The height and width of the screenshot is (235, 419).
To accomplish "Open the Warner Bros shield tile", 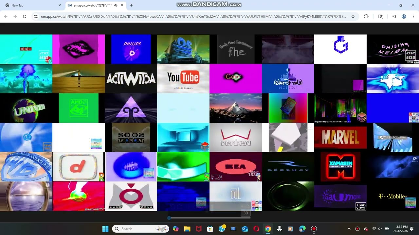I will tap(26, 167).
